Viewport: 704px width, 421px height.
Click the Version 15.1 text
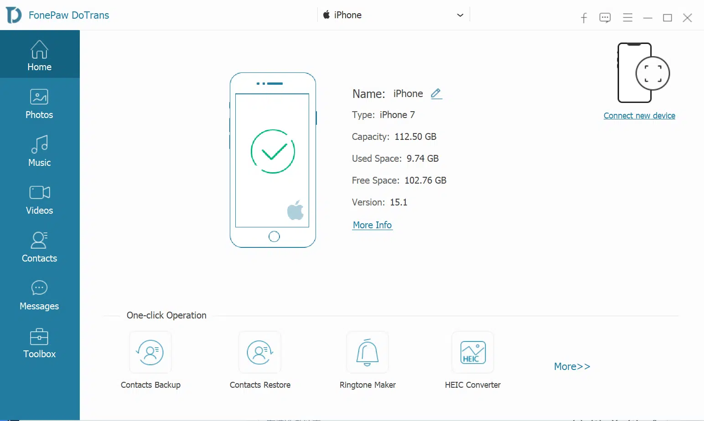(x=379, y=202)
